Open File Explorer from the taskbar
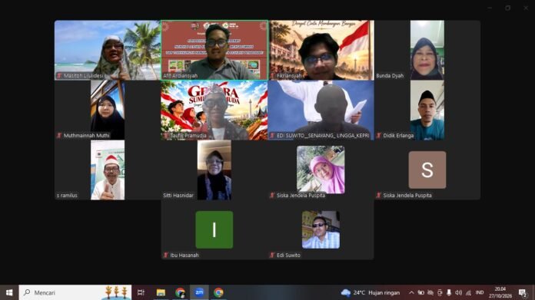 [161, 292]
